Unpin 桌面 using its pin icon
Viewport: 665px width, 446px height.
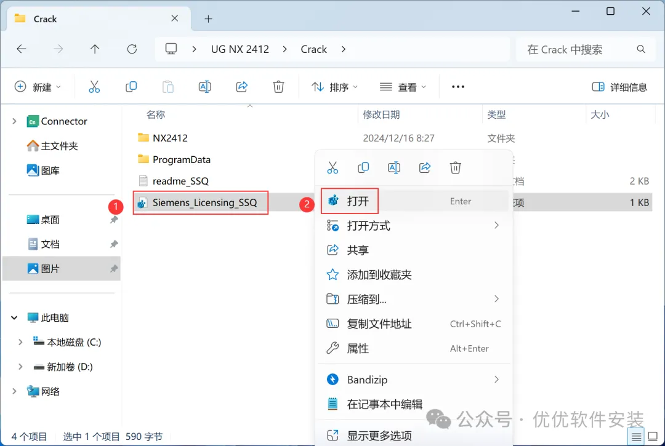[114, 220]
